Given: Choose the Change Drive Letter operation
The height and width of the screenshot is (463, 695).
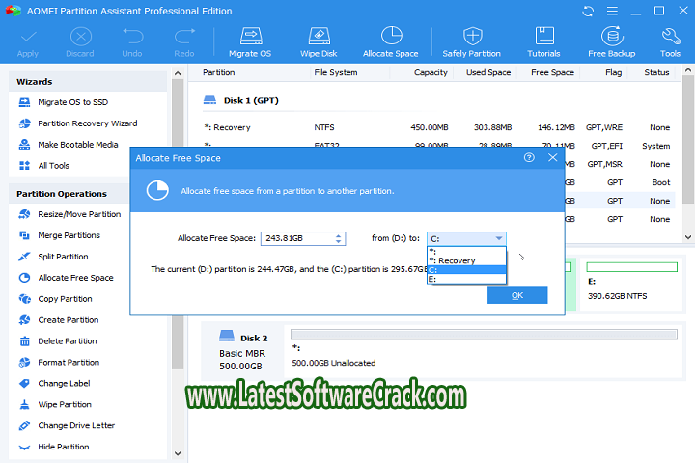Looking at the screenshot, I should pos(76,425).
